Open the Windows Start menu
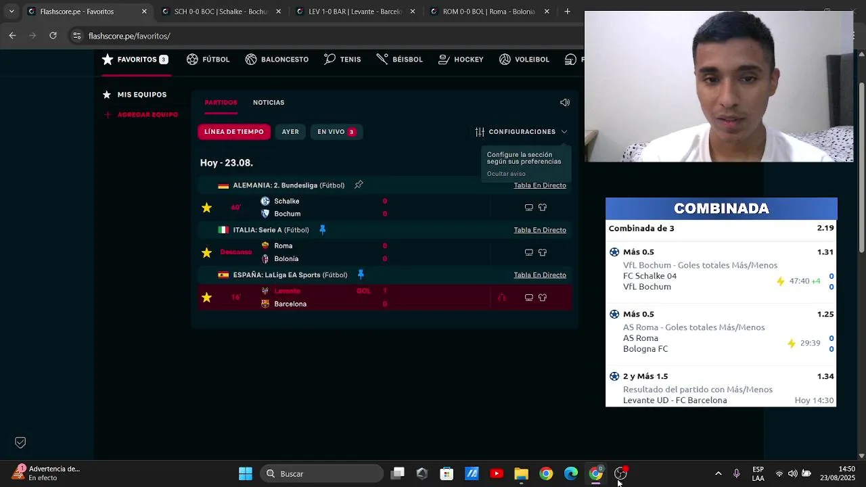Image resolution: width=866 pixels, height=487 pixels. 246,473
